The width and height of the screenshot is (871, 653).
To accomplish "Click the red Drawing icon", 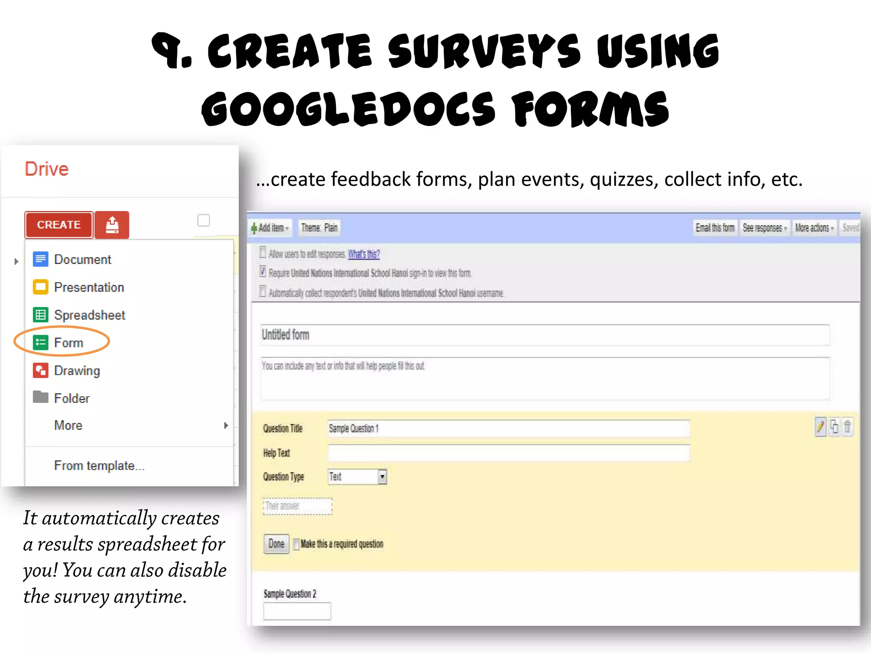I will [x=40, y=370].
